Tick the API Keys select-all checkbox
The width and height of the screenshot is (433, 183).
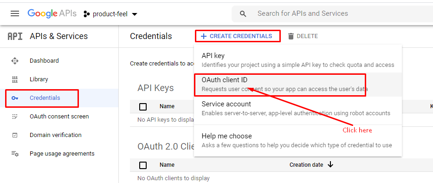coord(143,107)
